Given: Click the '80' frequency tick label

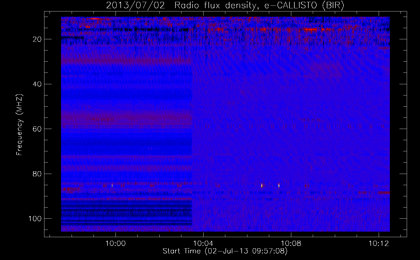Looking at the screenshot, I should click(37, 174).
